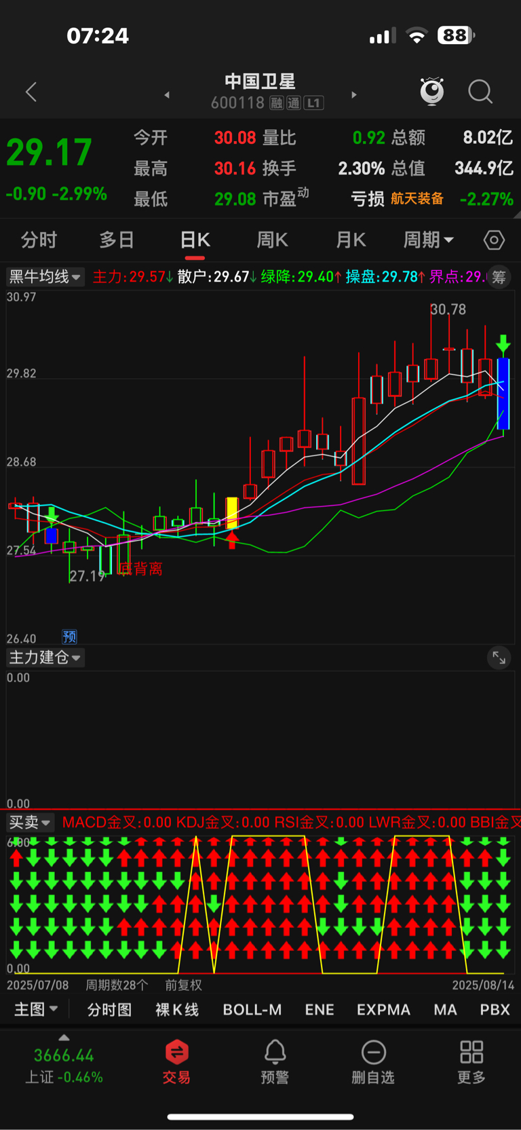Viewport: 521px width, 1130px height.
Task: Tap the 预 forecast marker
Action: click(69, 637)
